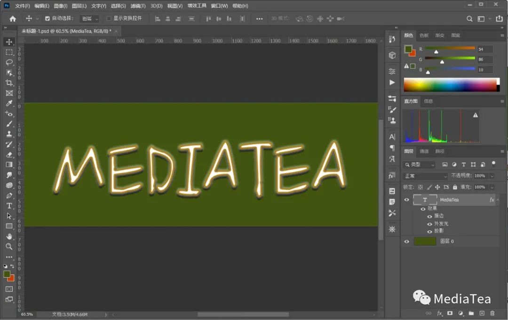Select the Crop tool
The image size is (508, 320).
pyautogui.click(x=9, y=83)
